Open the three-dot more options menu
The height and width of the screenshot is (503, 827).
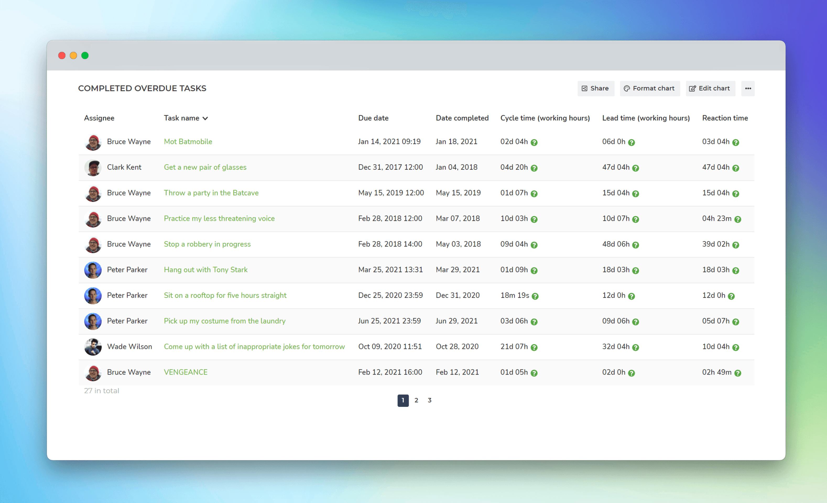click(748, 89)
